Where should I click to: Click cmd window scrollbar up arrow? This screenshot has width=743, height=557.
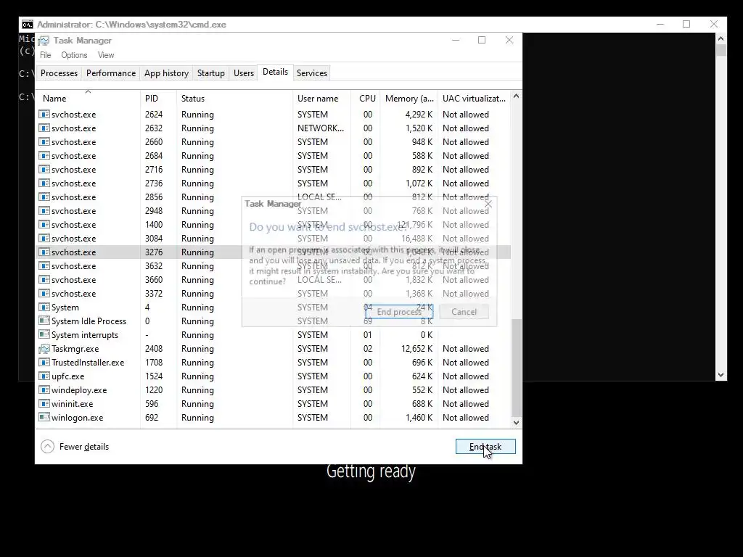(721, 38)
